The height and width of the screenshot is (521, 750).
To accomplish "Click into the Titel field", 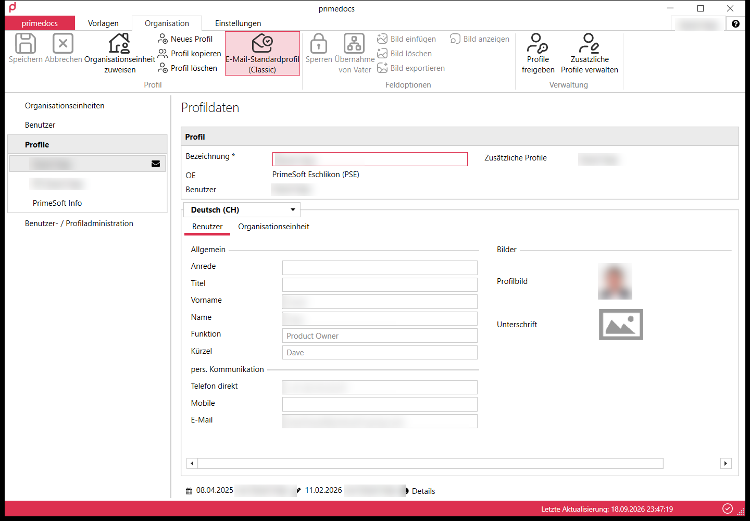I will tap(380, 284).
